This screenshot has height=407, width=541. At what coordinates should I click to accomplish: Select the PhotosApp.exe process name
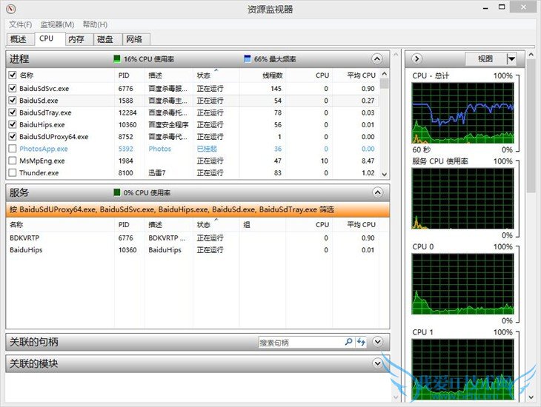click(x=44, y=149)
